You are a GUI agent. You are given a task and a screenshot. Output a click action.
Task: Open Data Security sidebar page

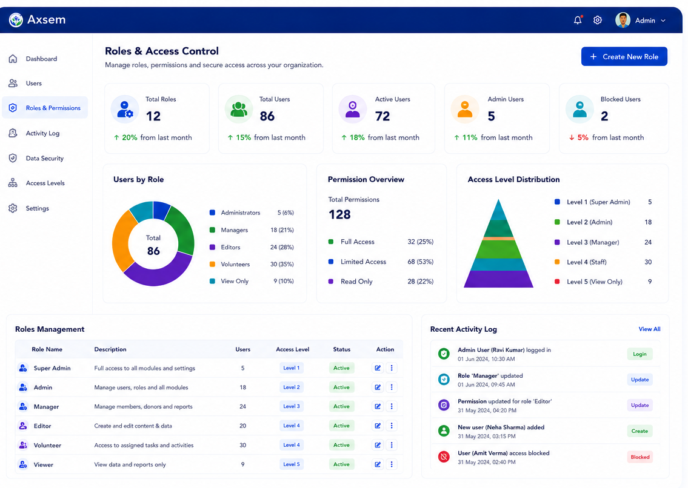(45, 158)
